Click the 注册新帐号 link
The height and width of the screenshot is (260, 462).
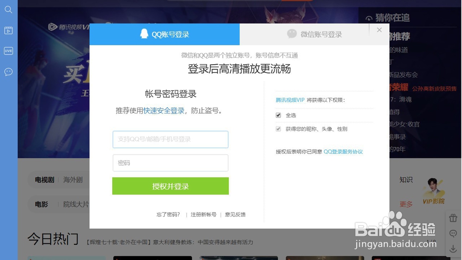203,214
